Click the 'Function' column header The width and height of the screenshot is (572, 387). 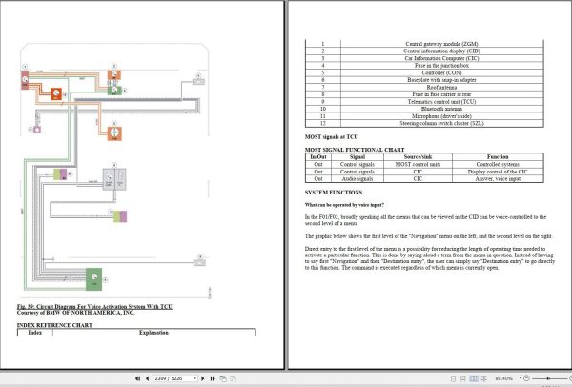click(498, 157)
